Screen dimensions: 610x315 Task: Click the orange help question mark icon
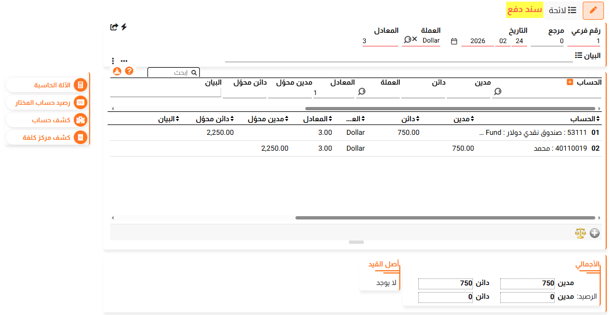(x=129, y=71)
